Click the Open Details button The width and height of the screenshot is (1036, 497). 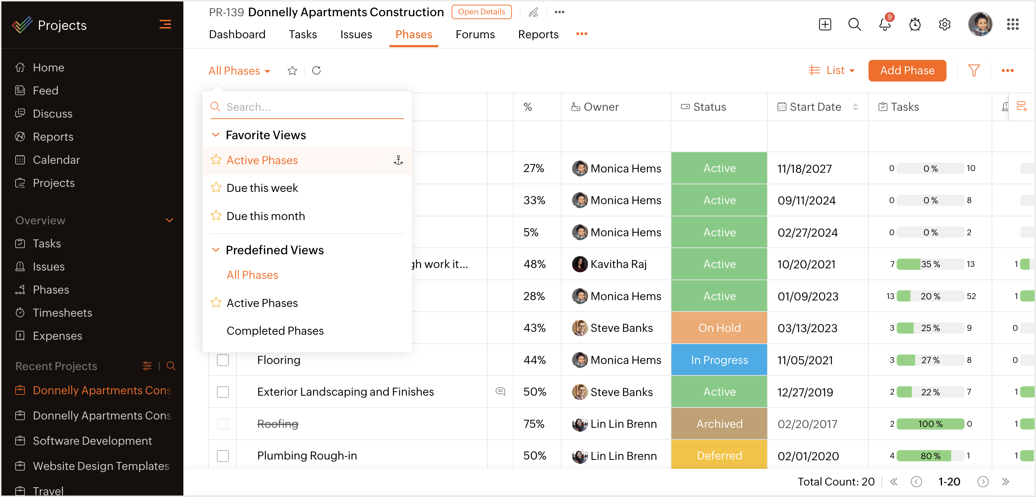(482, 12)
